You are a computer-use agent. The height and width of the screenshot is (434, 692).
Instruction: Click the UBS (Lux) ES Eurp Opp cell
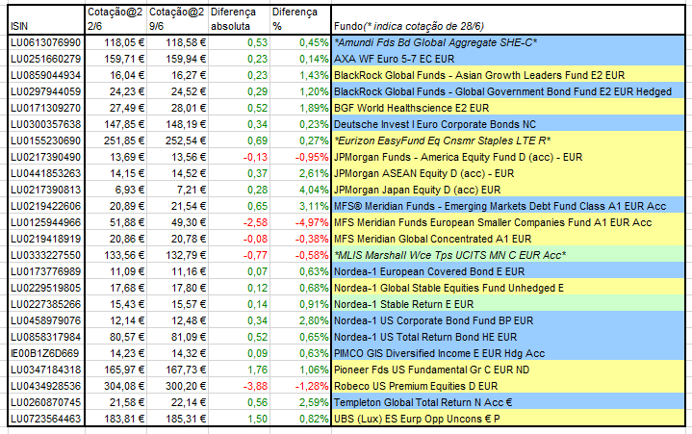click(x=508, y=418)
